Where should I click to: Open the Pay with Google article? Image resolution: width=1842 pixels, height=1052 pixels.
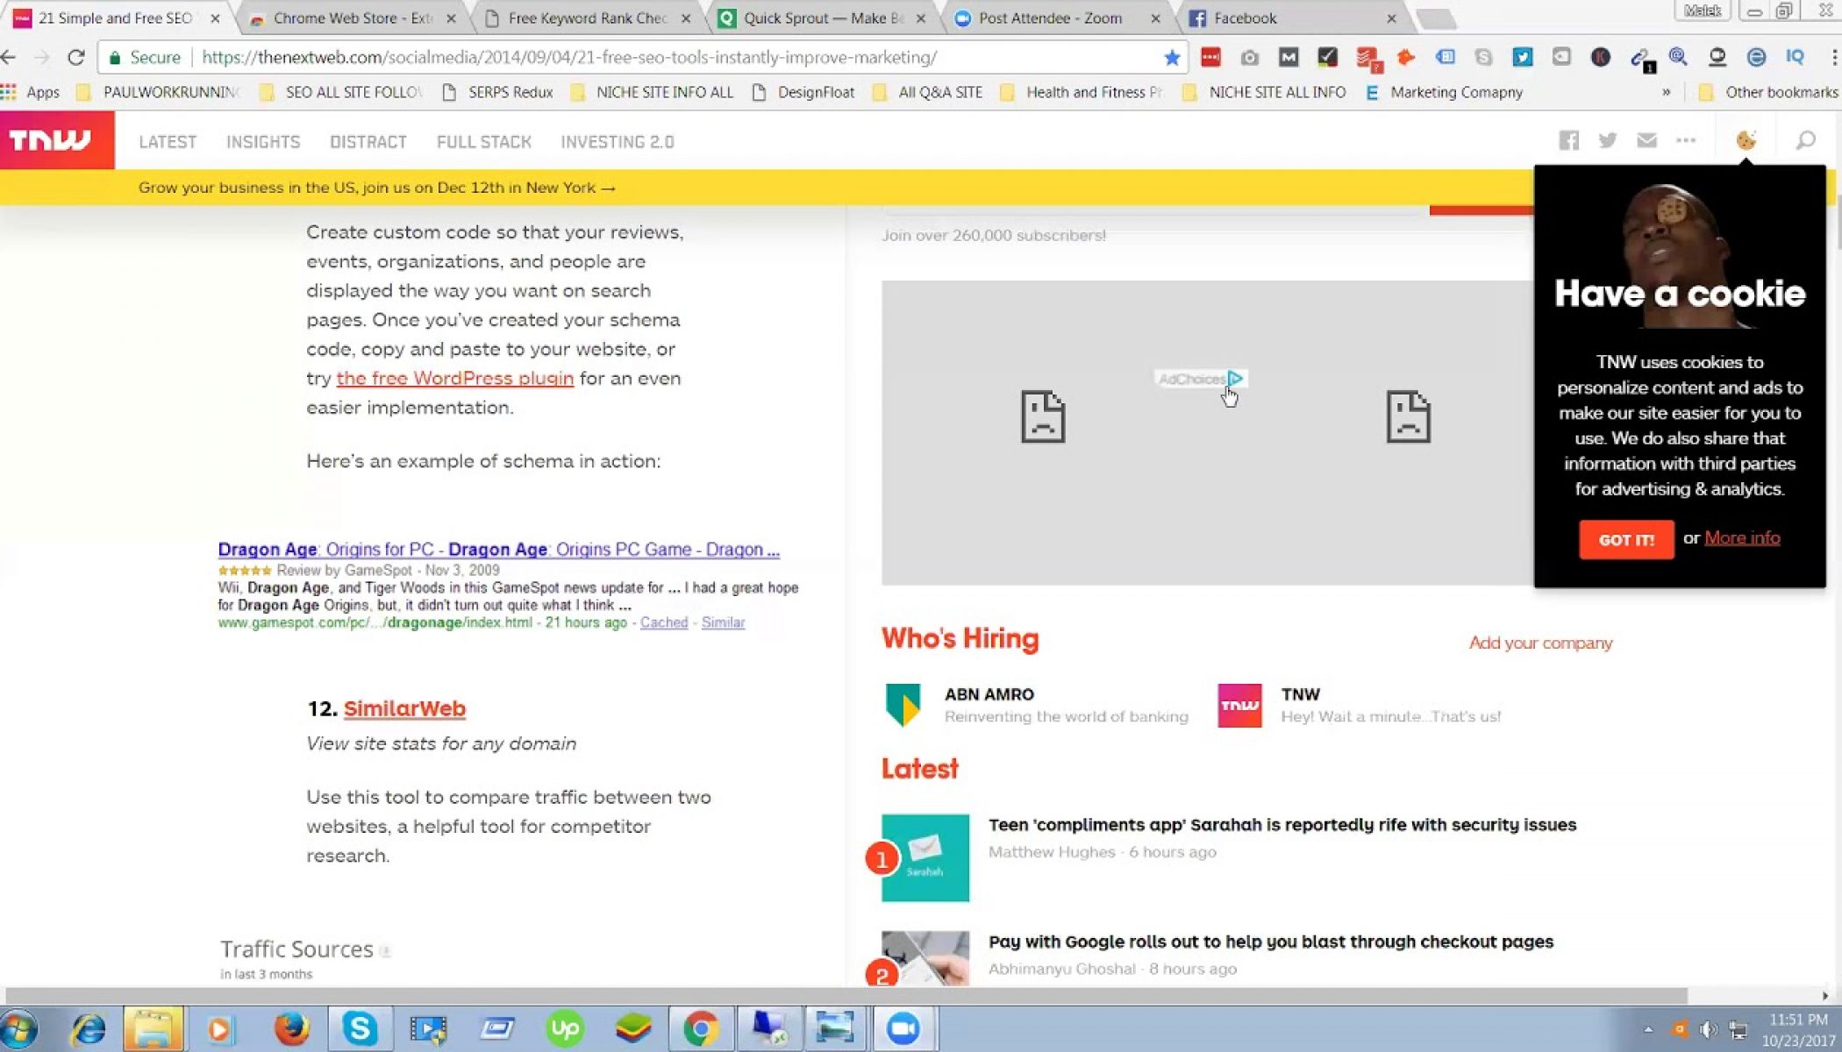click(x=1271, y=942)
